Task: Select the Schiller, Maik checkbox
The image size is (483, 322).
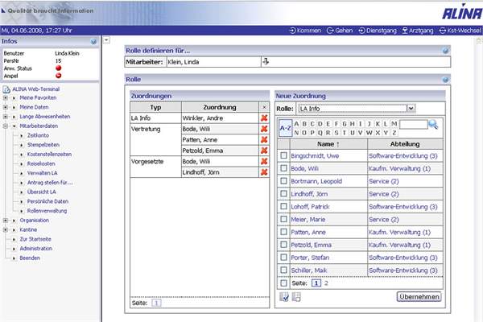Action: coord(283,270)
